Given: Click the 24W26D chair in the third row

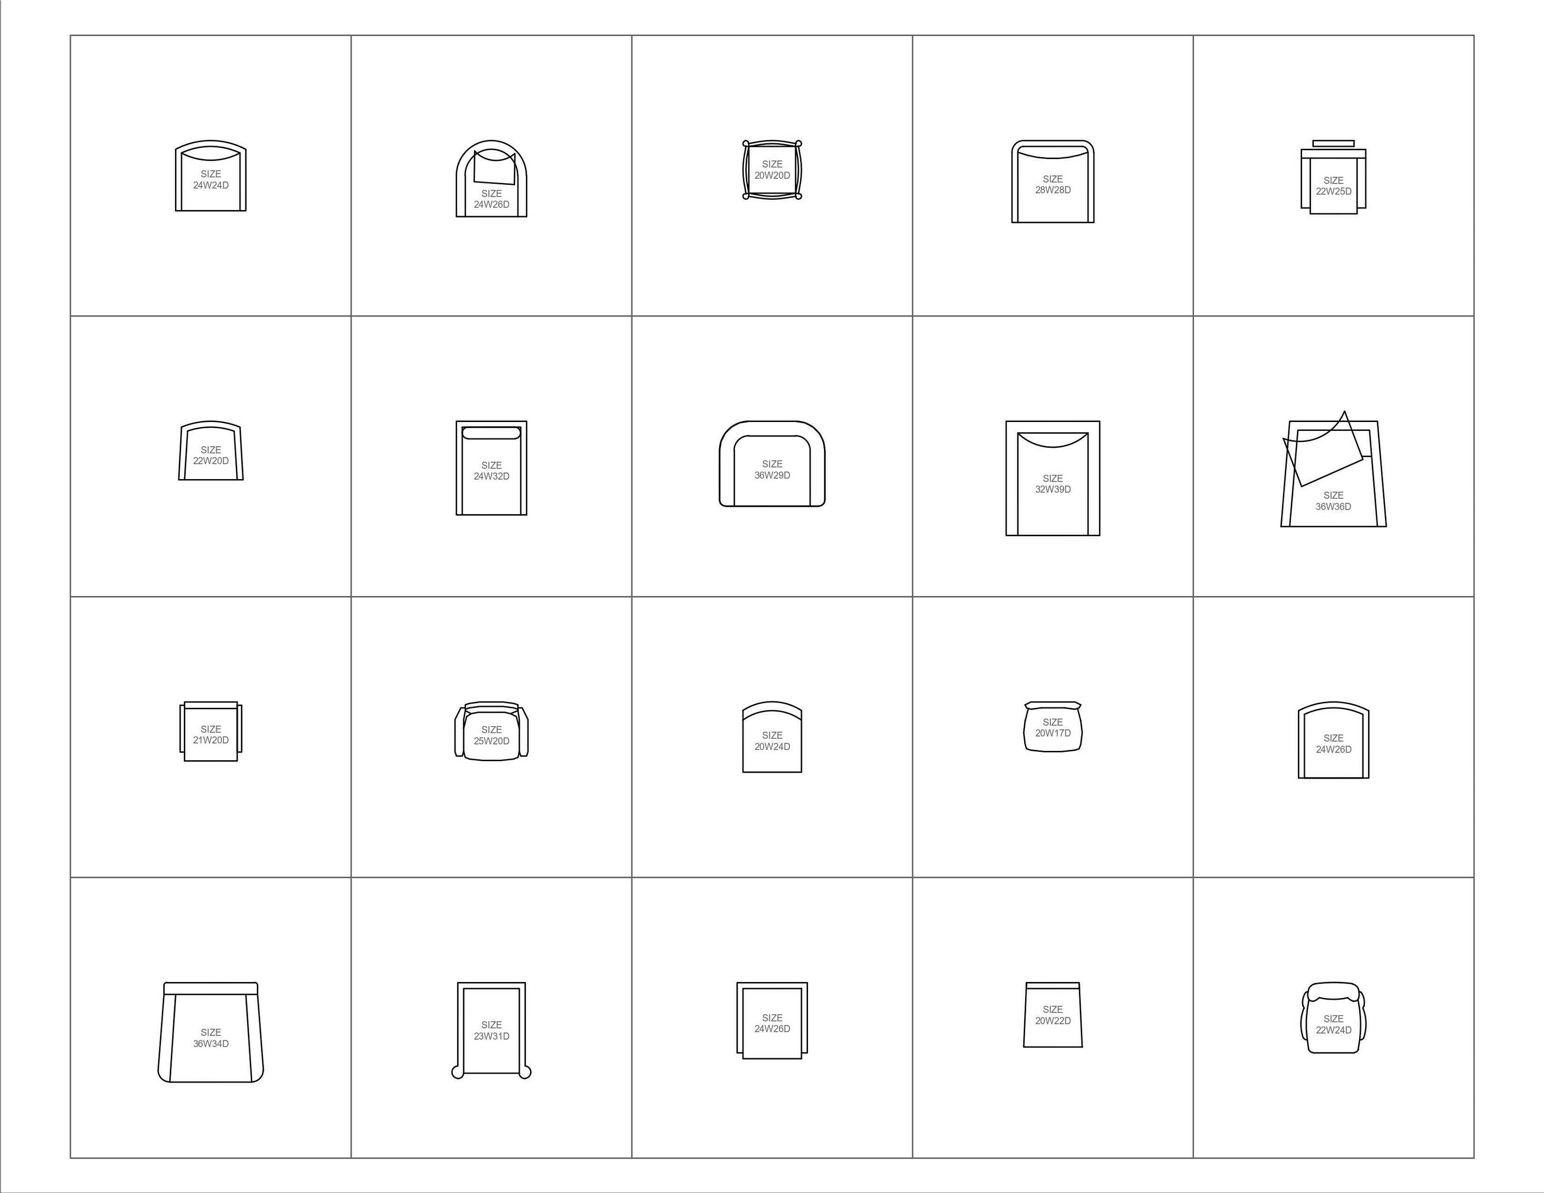Looking at the screenshot, I should 1334,740.
